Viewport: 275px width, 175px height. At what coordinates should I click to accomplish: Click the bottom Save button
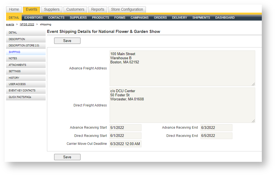(67, 157)
